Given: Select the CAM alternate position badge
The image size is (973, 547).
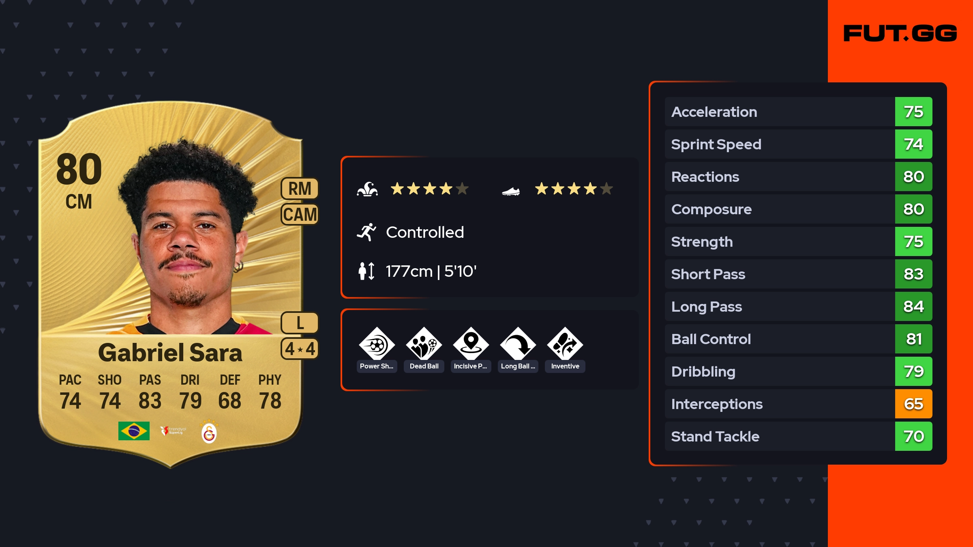Looking at the screenshot, I should (x=300, y=214).
